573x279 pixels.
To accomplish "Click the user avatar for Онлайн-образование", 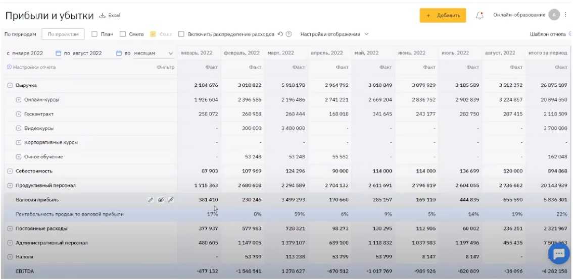I will tap(554, 15).
